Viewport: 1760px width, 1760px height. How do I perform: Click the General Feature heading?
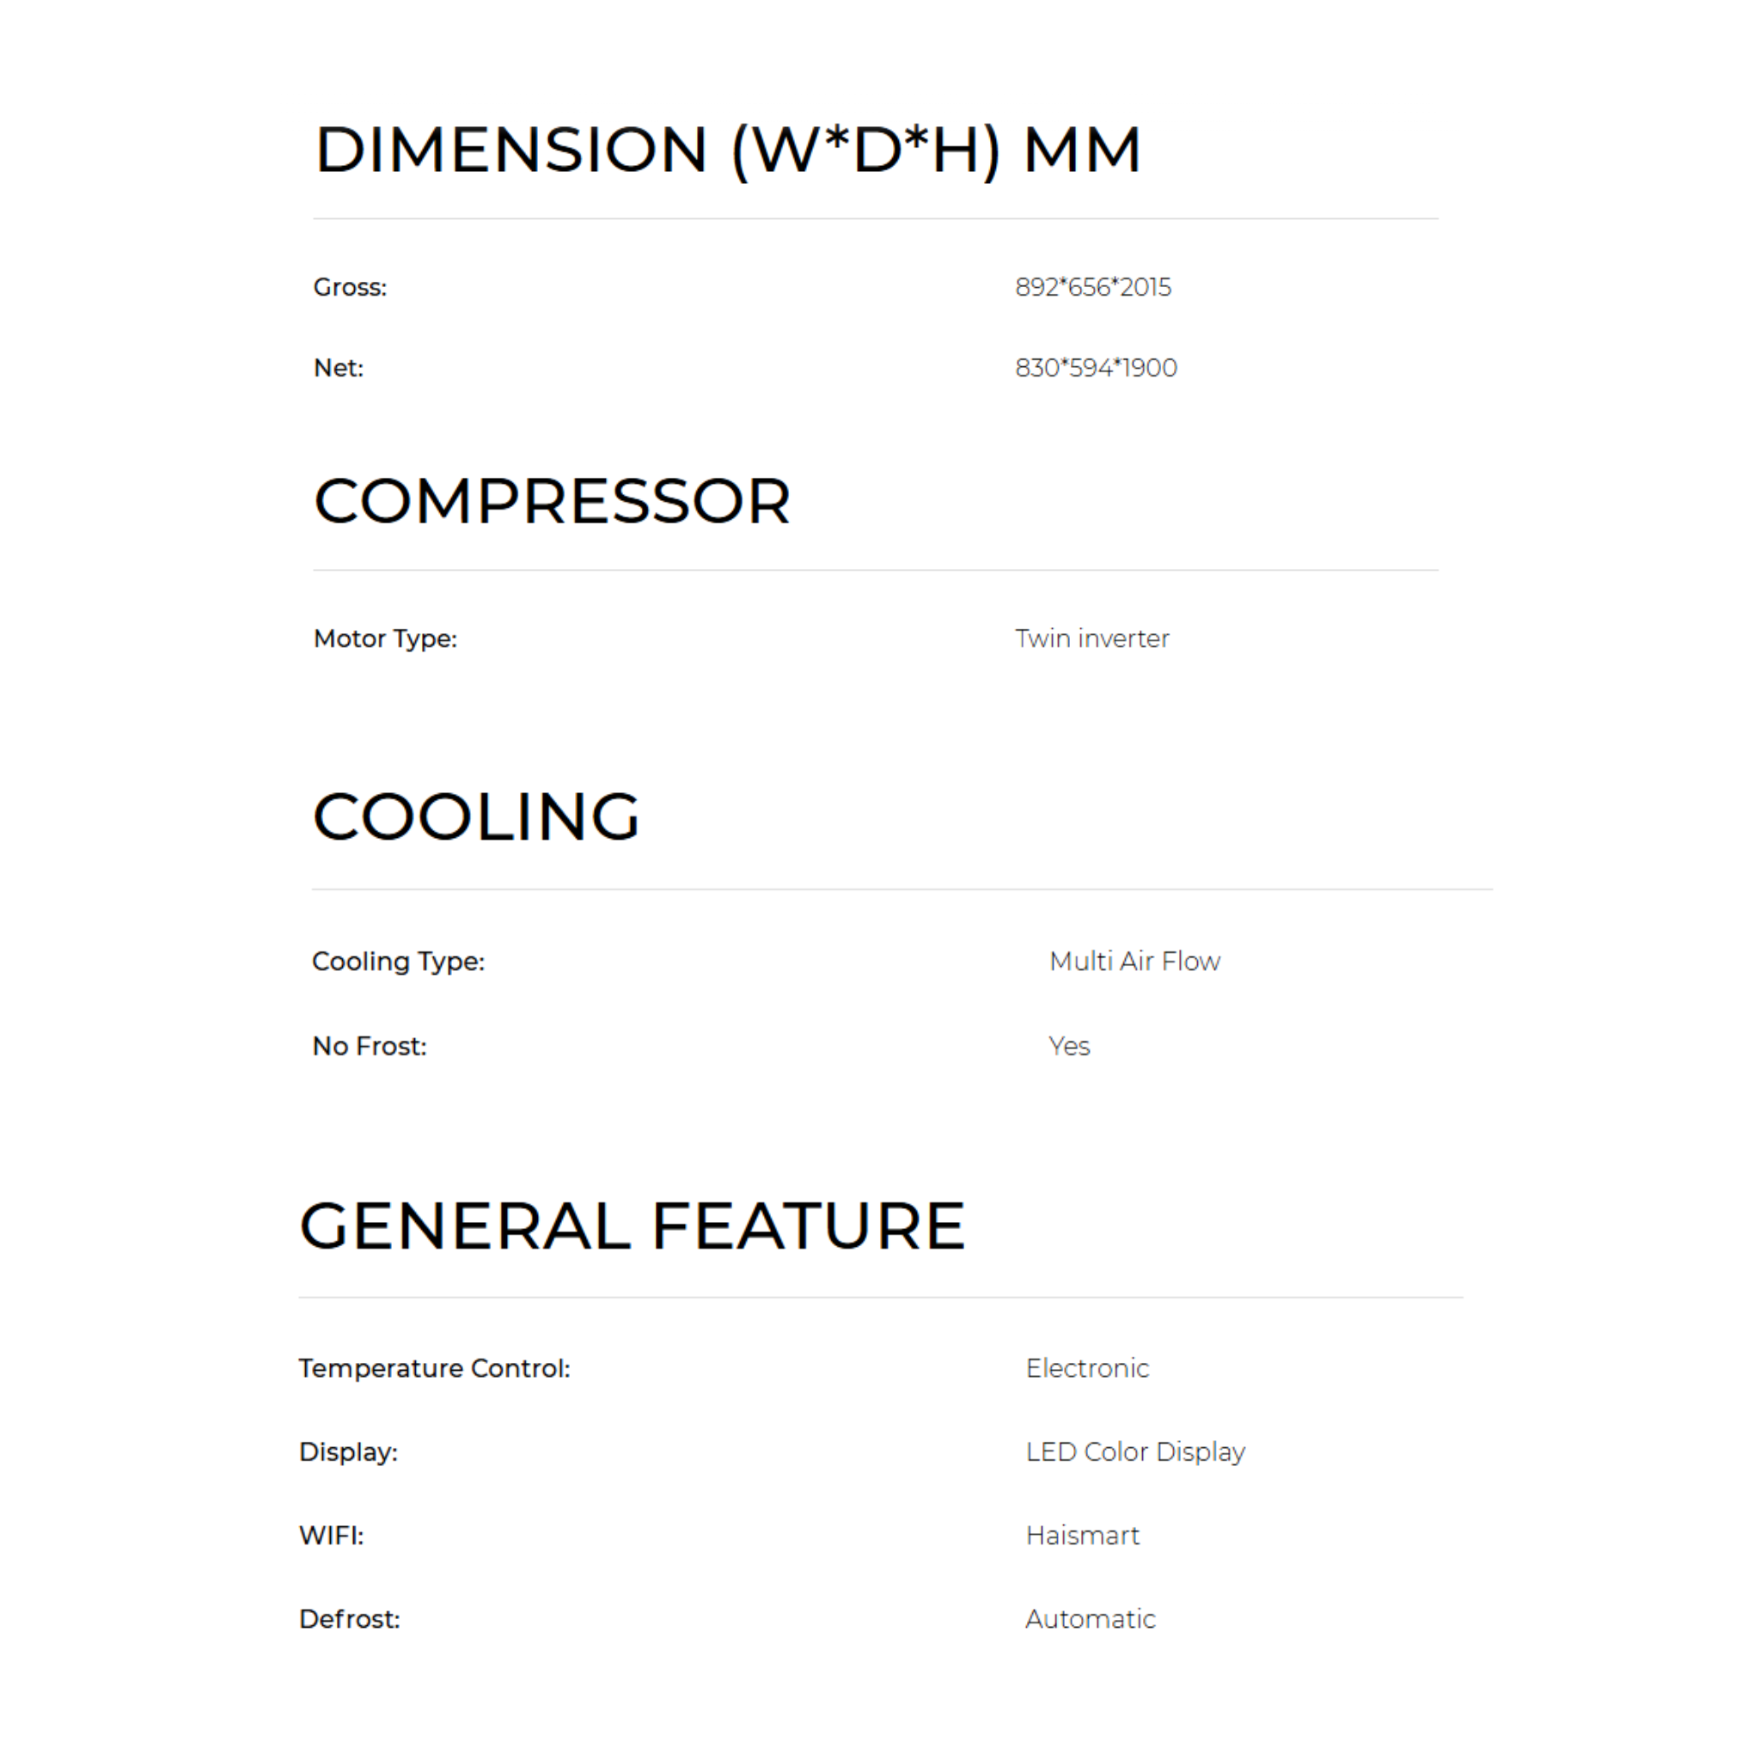632,1226
